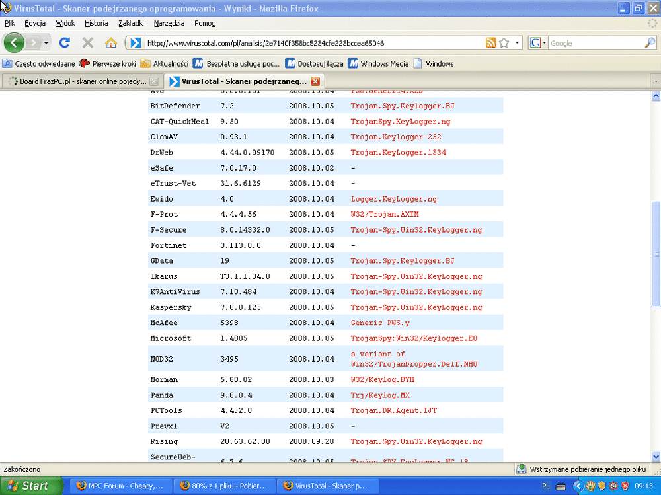Bookmark page with the star icon
661x495 pixels.
click(504, 42)
